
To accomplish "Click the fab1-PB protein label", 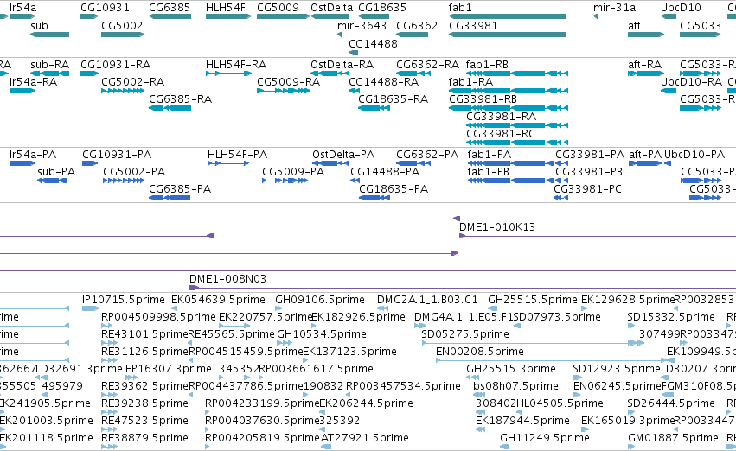I will coord(488,172).
